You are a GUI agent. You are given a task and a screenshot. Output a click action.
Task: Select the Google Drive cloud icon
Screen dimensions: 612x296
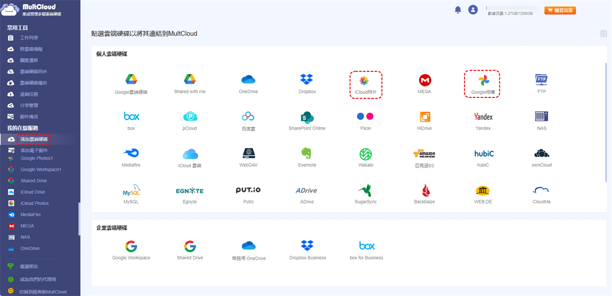click(131, 79)
